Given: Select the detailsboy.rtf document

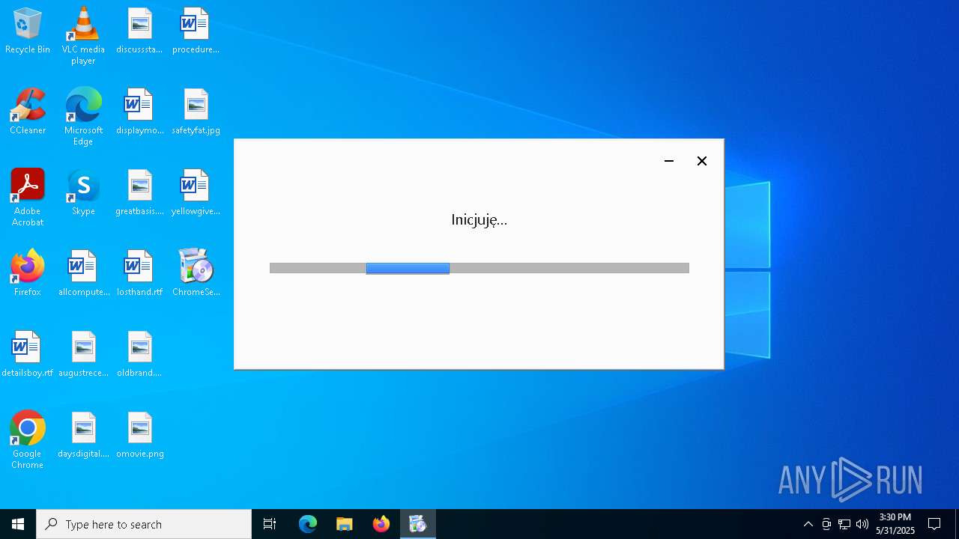Looking at the screenshot, I should click(28, 355).
